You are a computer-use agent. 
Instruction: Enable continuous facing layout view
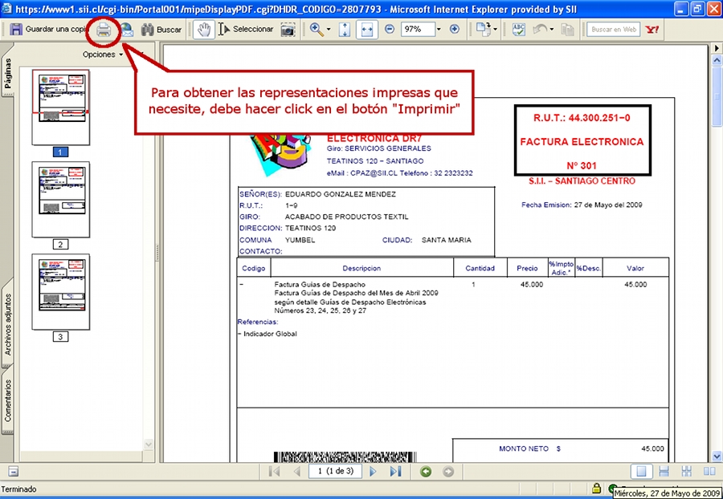pyautogui.click(x=687, y=472)
